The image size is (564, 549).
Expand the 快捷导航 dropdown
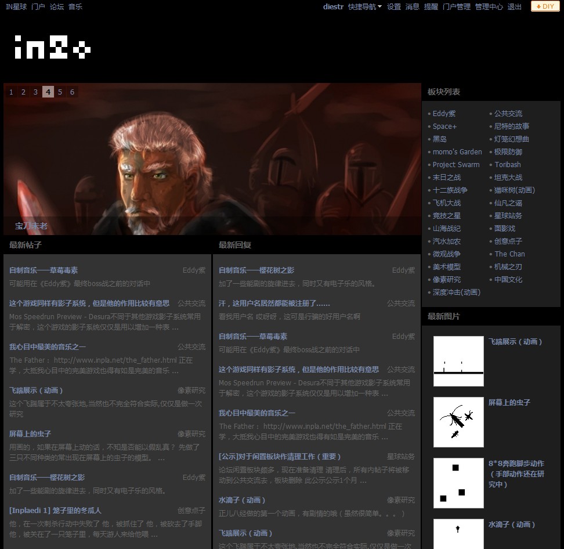point(365,6)
